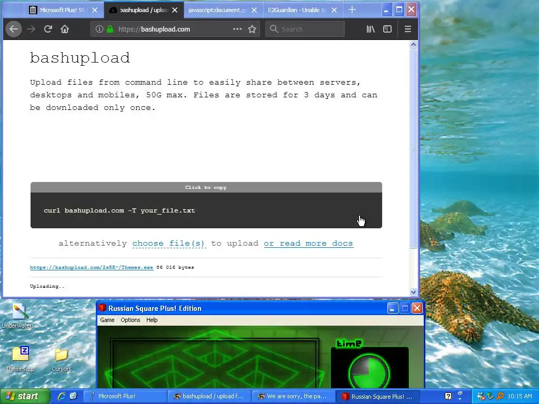Select the Themes.zip desktop file
The image size is (539, 404).
[20, 359]
